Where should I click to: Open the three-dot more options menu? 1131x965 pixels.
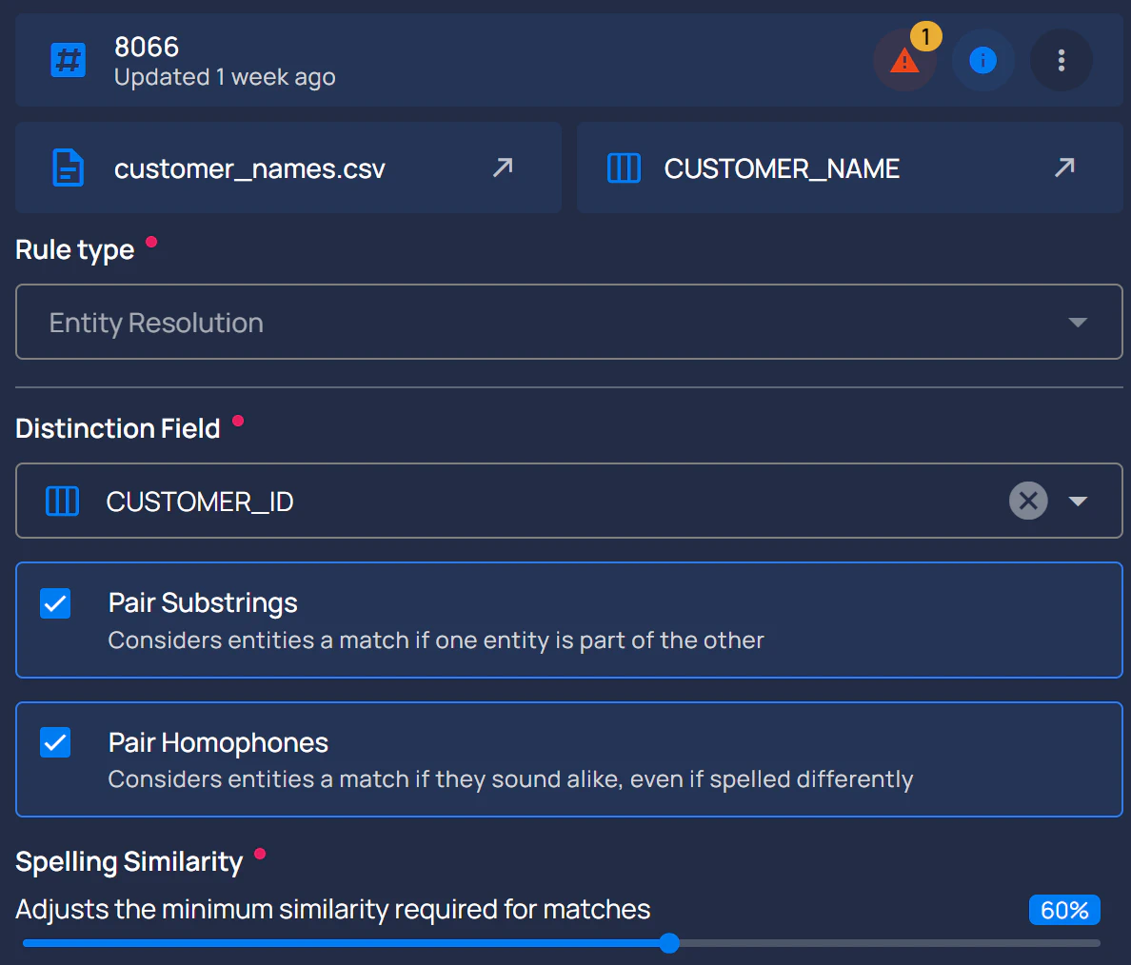coord(1062,61)
